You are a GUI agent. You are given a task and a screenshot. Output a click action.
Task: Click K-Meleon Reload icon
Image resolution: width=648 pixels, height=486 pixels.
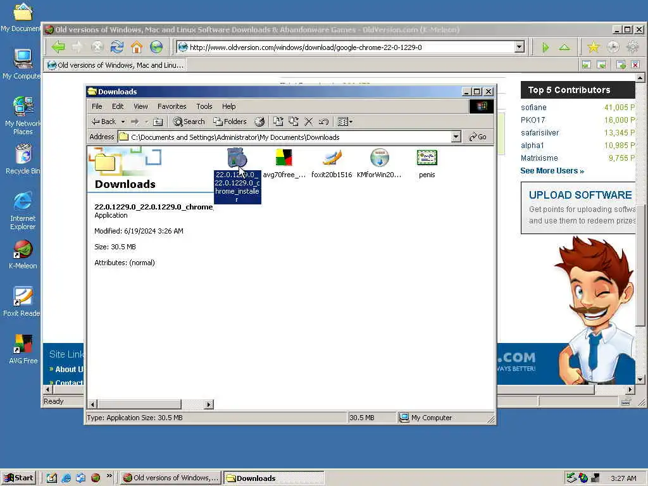click(x=117, y=47)
